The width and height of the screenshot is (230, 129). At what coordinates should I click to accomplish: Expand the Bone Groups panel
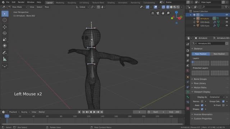pyautogui.click(x=200, y=79)
